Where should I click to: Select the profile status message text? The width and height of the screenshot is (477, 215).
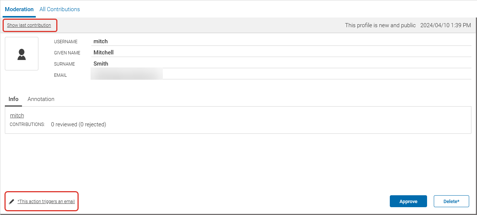380,25
